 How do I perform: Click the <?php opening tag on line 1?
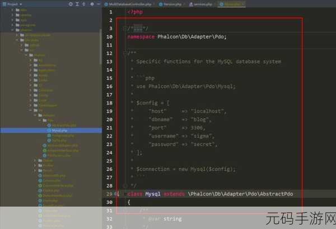[x=135, y=12]
